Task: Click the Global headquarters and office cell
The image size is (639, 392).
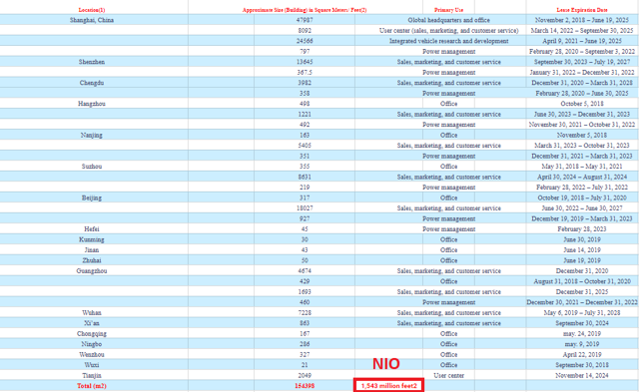Action: click(448, 20)
